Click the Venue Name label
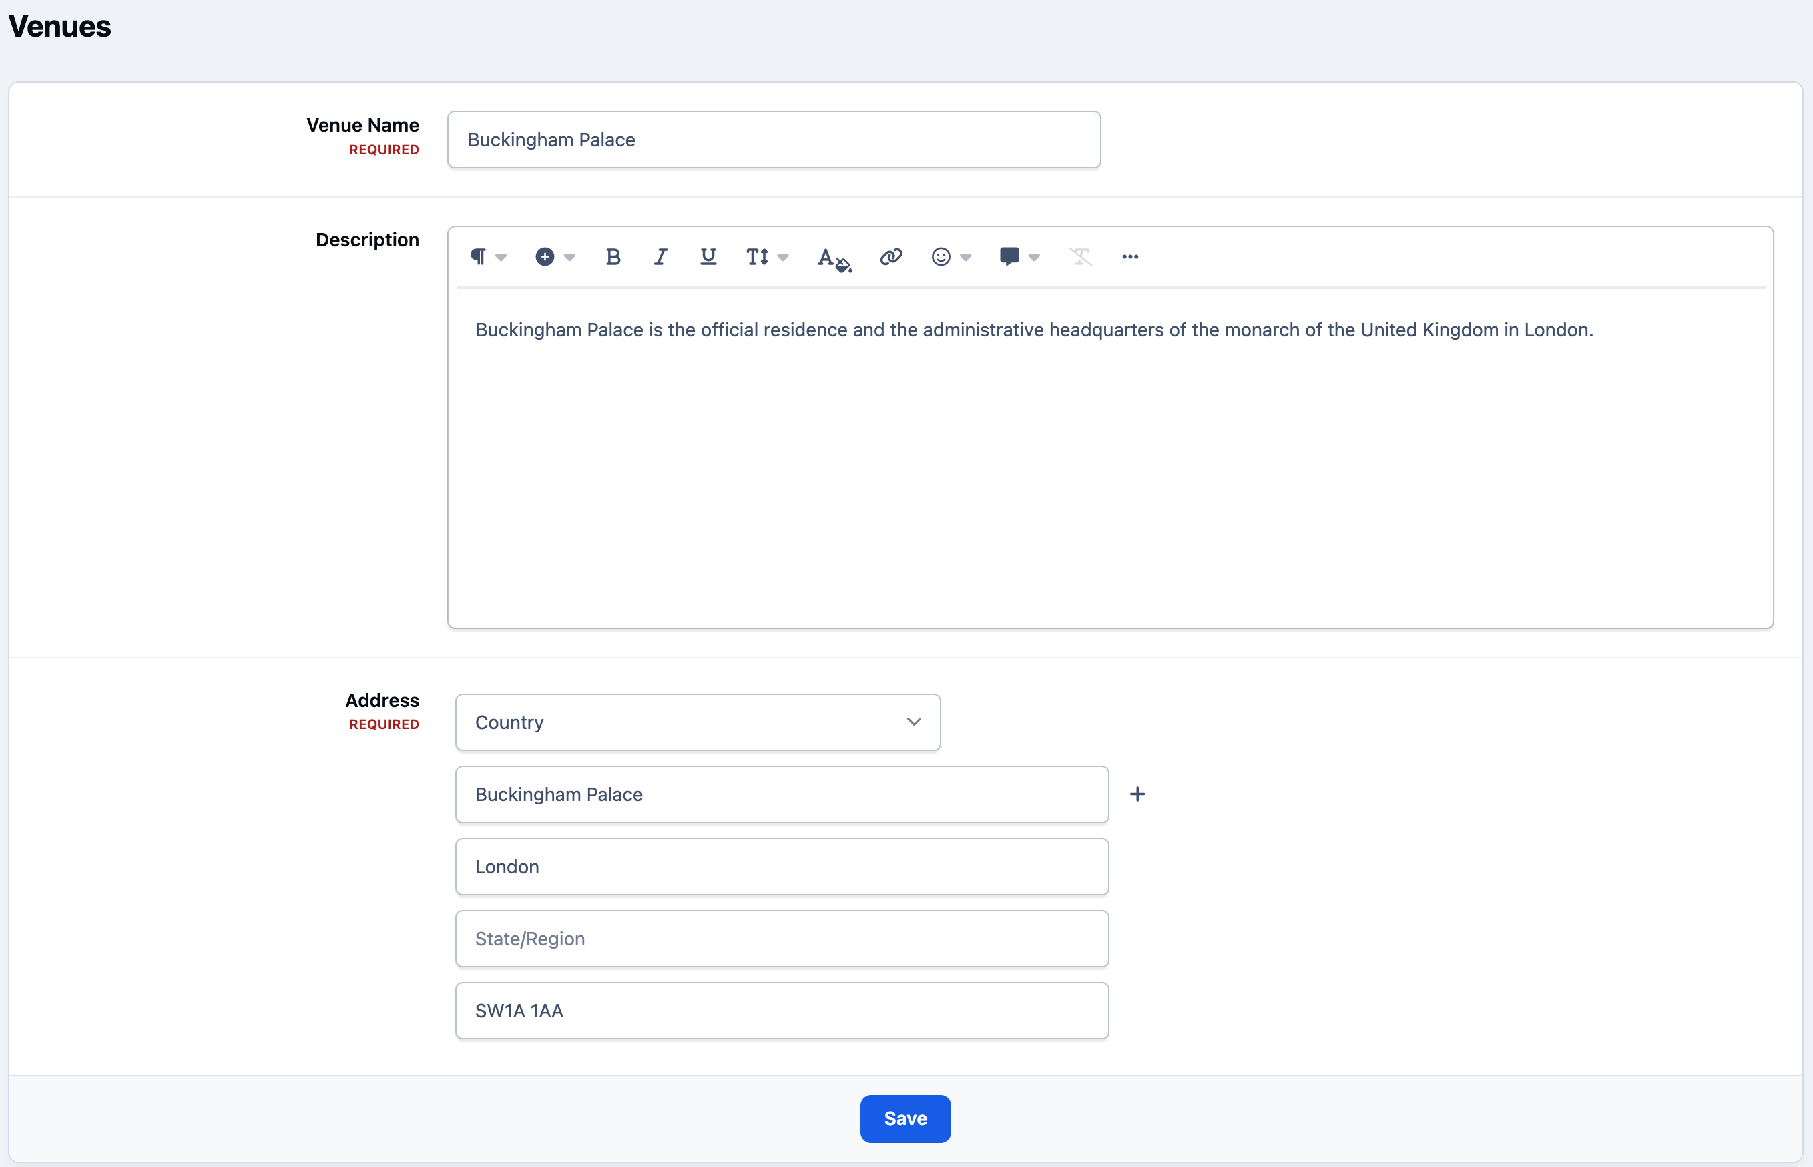 [x=363, y=125]
